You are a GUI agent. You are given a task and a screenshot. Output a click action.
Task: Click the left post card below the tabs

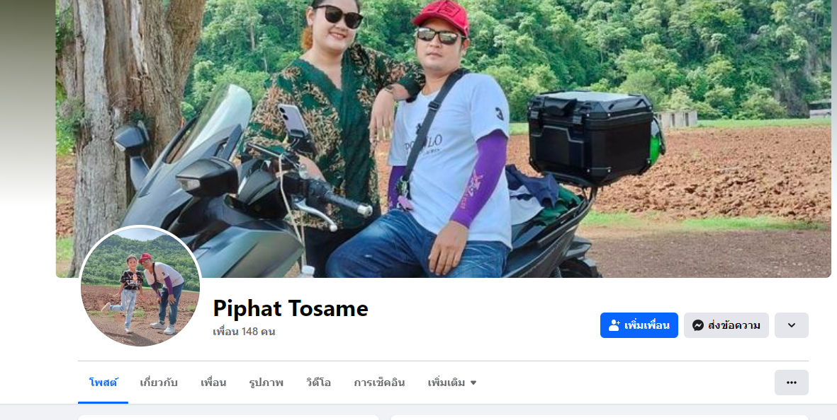pyautogui.click(x=228, y=417)
